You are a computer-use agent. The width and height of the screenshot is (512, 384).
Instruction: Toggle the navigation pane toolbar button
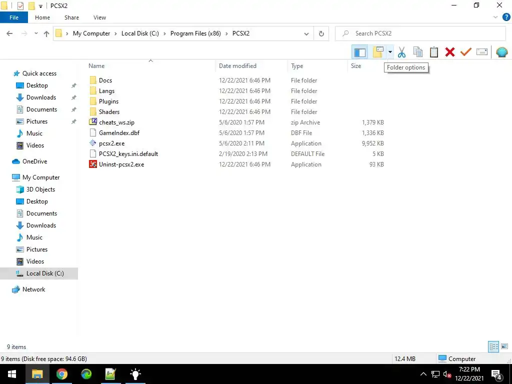click(359, 52)
